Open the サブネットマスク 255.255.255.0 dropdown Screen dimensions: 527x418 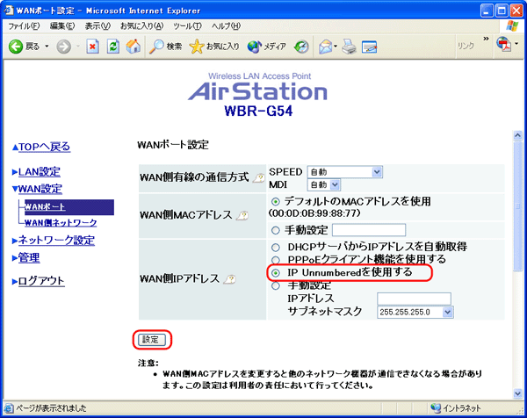[x=415, y=312]
